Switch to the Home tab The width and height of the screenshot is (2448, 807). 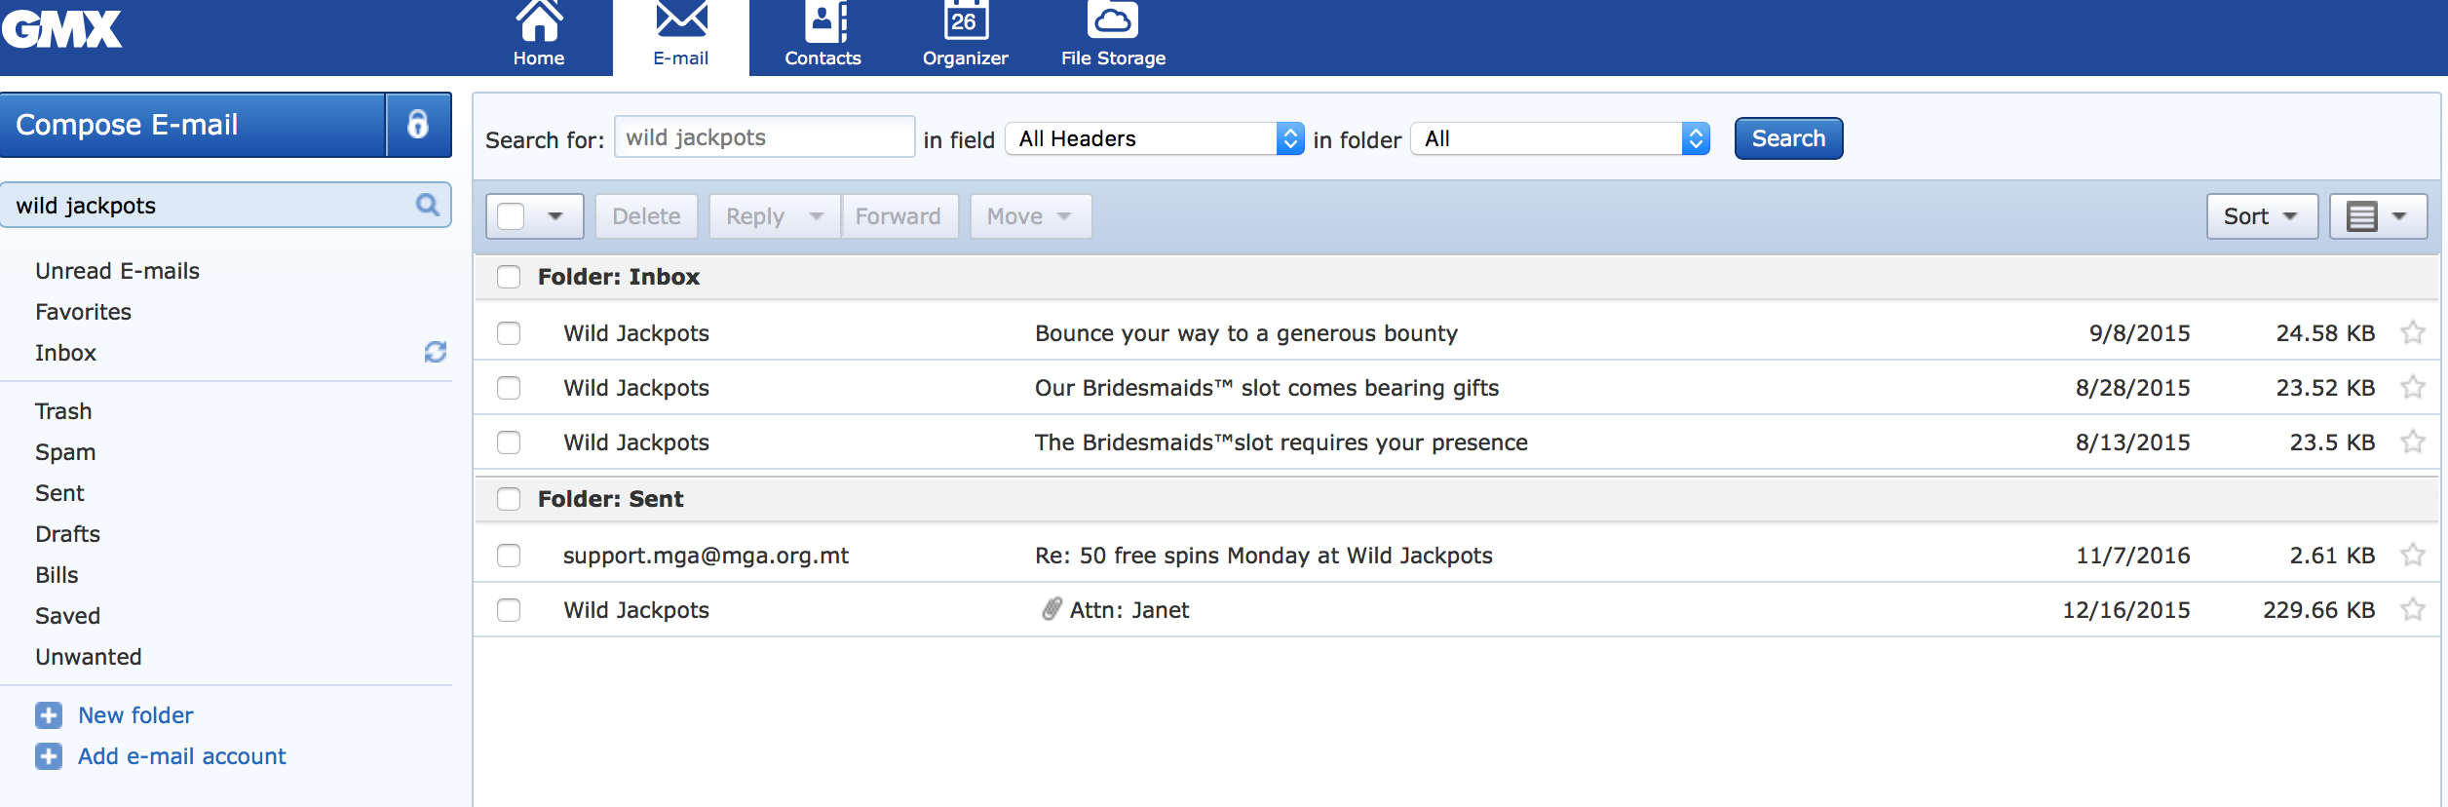point(539,38)
